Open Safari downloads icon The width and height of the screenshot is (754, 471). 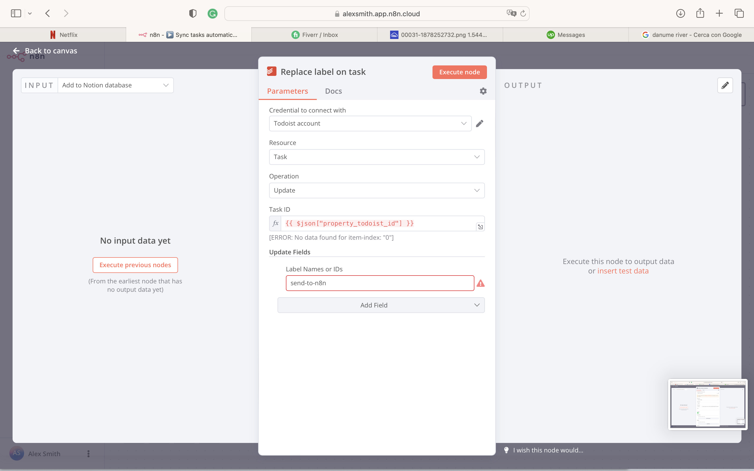(680, 13)
